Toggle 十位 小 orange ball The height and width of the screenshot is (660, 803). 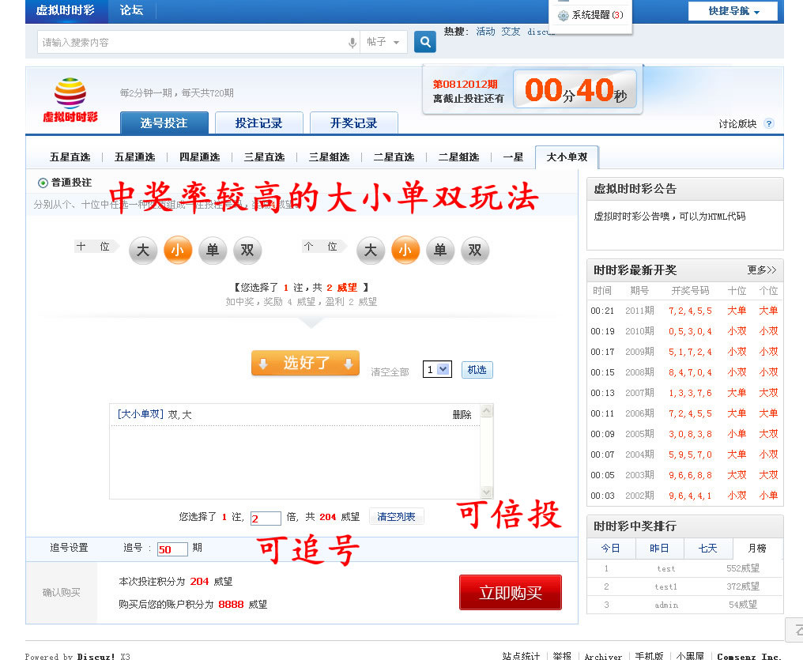(178, 251)
